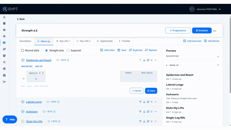Play the Spiderman and Reach exercise video
Viewport: 231px width, 130px height.
point(23,60)
